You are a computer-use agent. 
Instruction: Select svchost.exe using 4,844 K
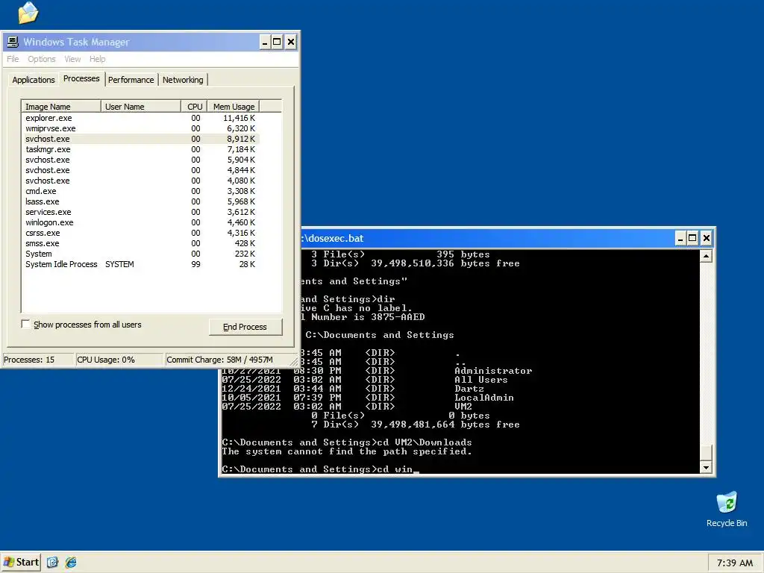click(x=140, y=171)
